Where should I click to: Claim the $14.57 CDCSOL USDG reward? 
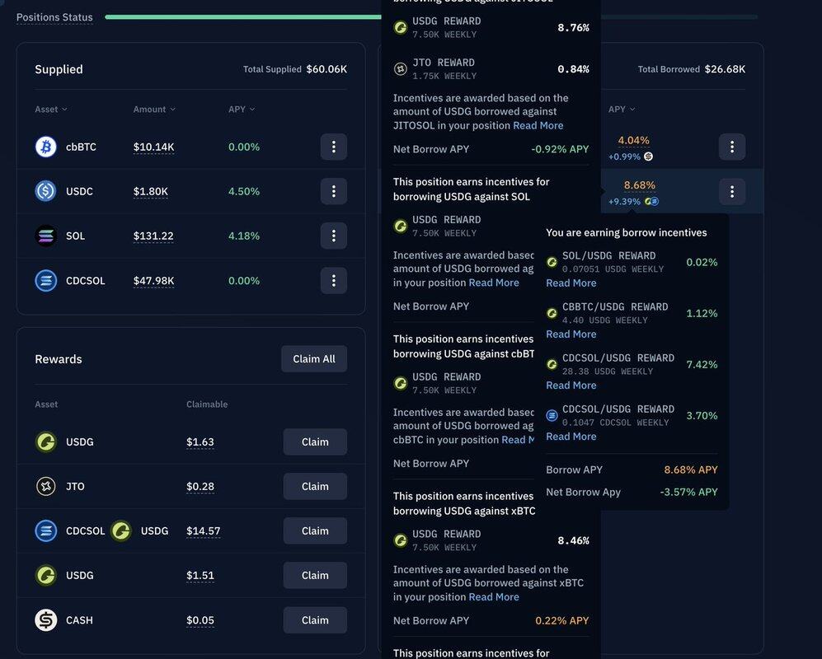[x=315, y=530]
